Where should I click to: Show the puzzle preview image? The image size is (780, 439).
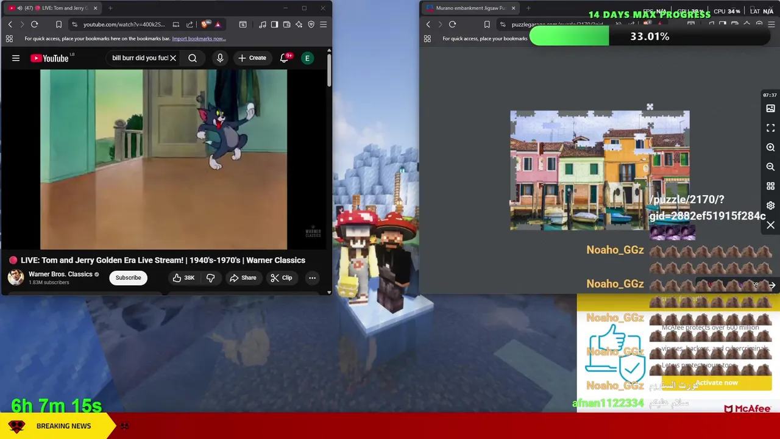[x=770, y=109]
